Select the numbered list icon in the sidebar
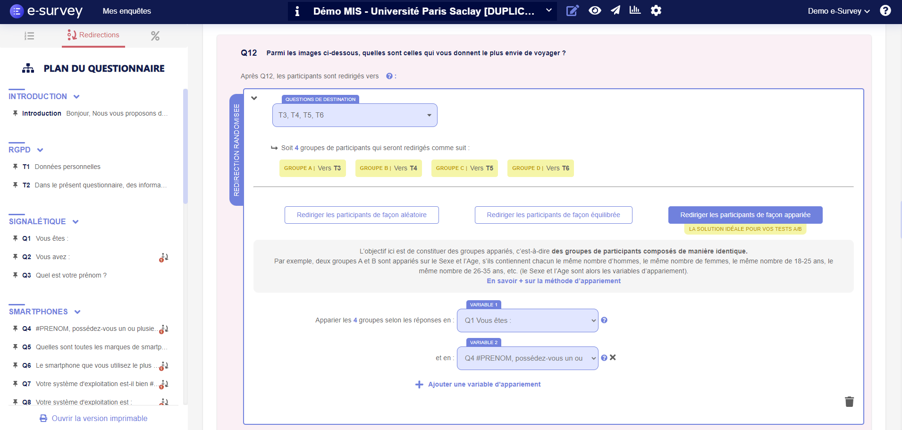This screenshot has width=902, height=430. click(x=29, y=35)
